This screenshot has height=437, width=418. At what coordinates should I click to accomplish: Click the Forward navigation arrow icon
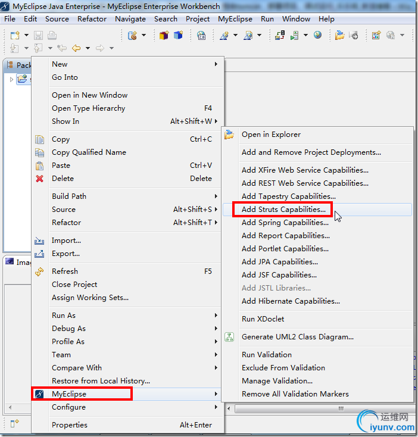click(x=100, y=48)
